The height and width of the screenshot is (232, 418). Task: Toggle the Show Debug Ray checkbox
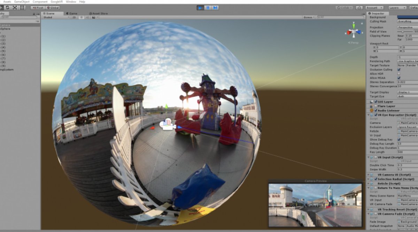point(399,139)
